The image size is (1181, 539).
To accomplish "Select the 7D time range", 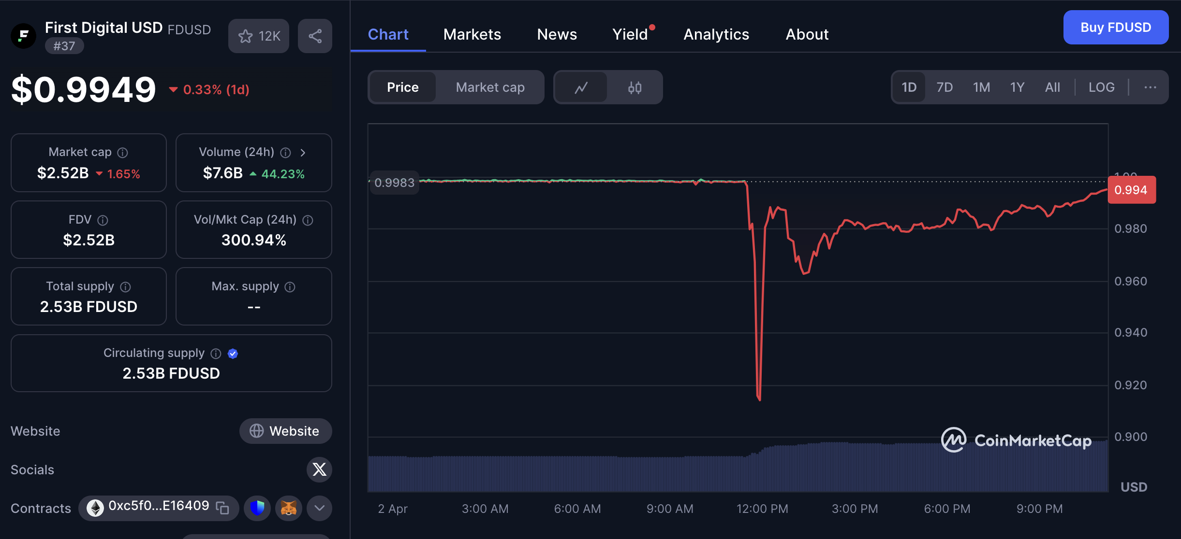I will (x=944, y=87).
